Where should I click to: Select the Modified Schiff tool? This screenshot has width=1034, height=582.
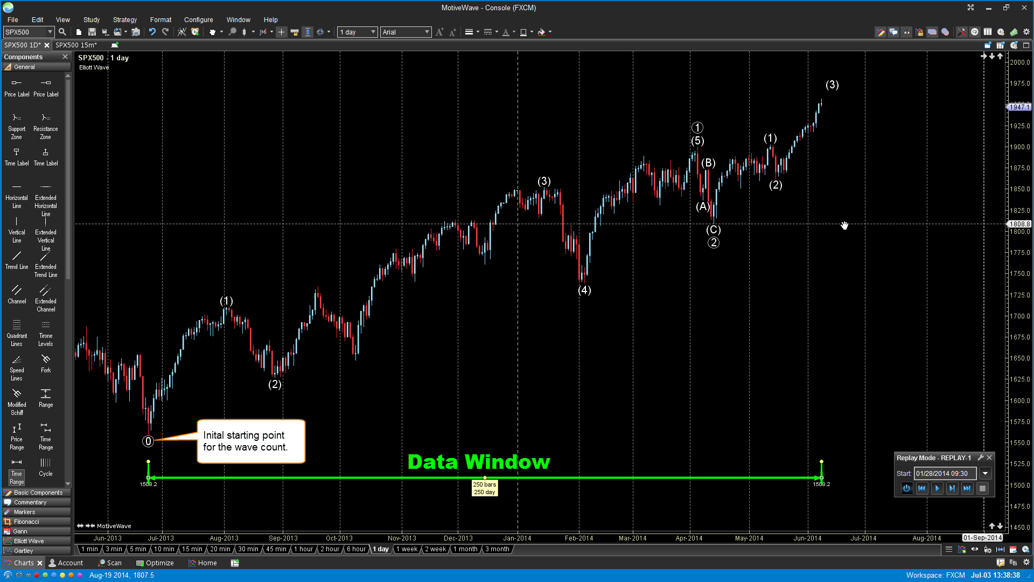(x=17, y=401)
